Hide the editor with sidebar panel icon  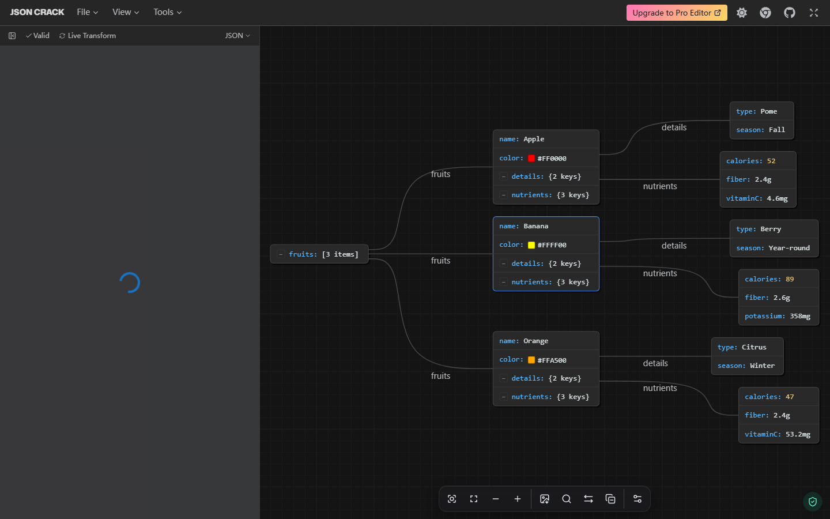click(x=12, y=36)
